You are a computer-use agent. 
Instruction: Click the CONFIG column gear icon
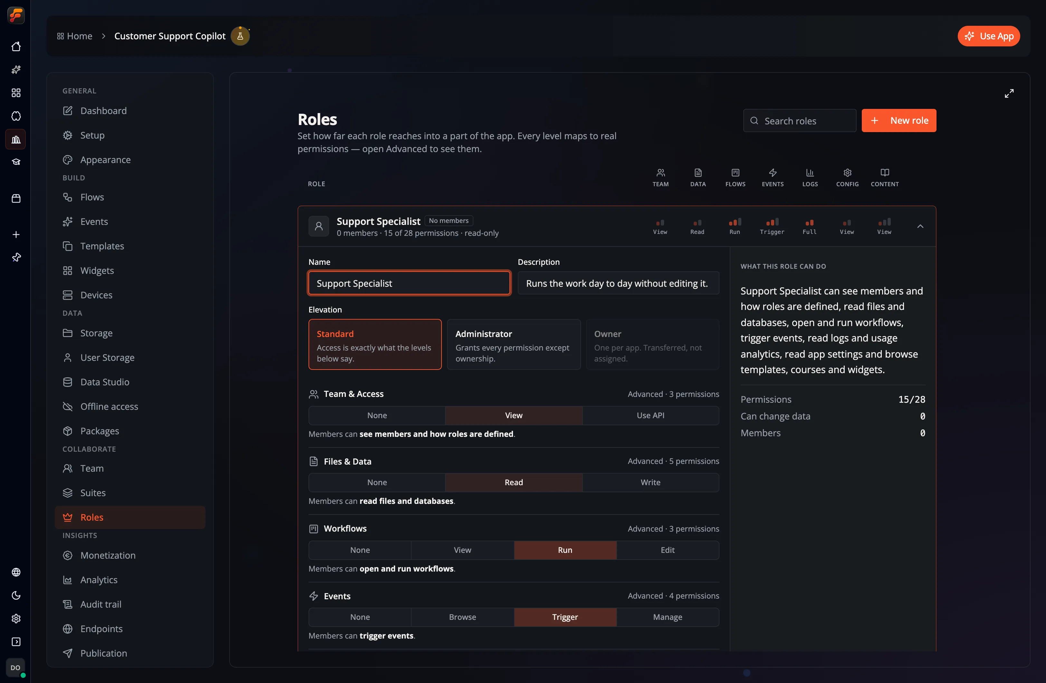coord(847,172)
